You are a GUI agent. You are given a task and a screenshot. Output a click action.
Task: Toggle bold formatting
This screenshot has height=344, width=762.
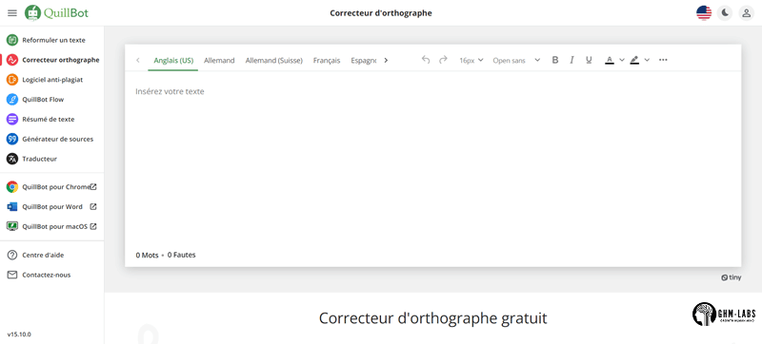[x=555, y=60]
